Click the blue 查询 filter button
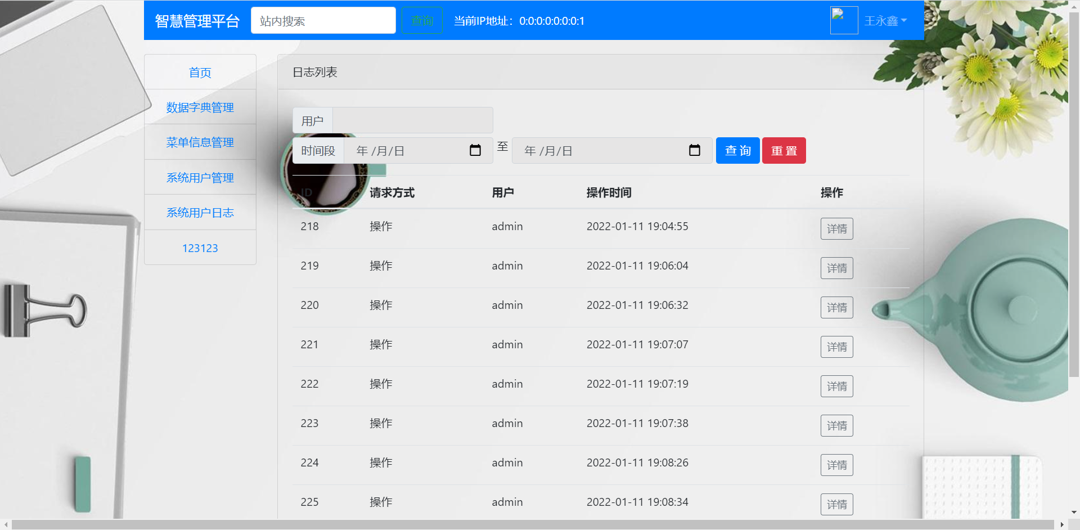 (737, 151)
